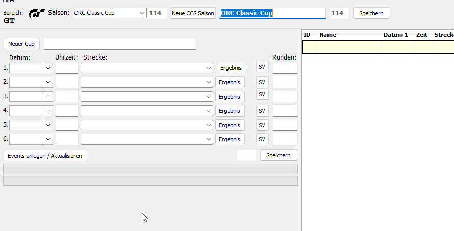Viewport: 454px width, 231px height.
Task: Click the SV button in row 3
Action: [x=262, y=94]
